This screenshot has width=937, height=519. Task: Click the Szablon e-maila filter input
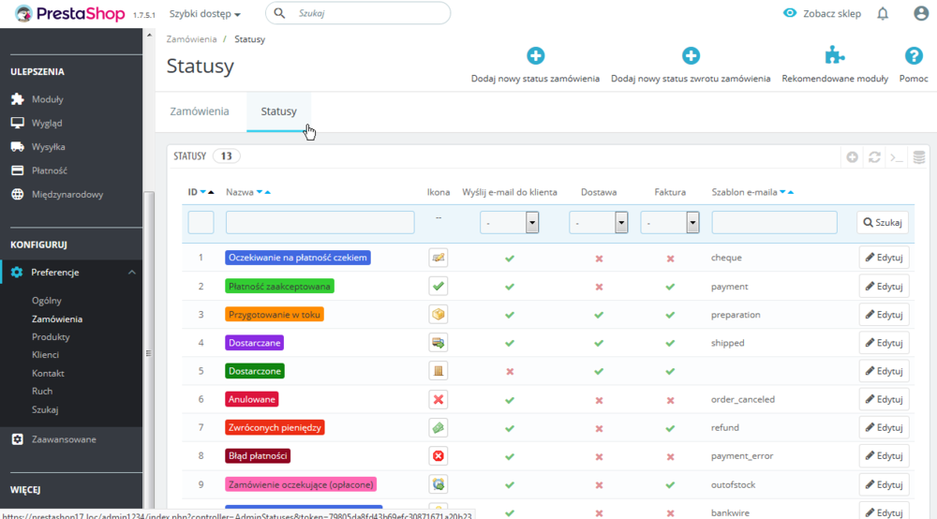click(x=774, y=222)
